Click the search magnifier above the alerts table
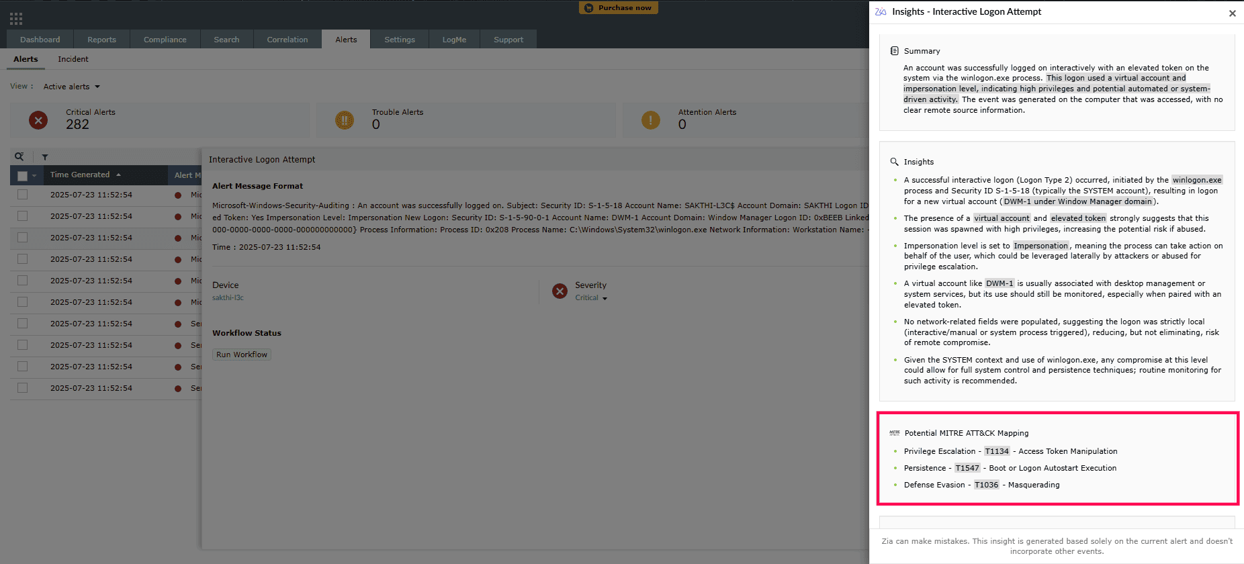Viewport: 1244px width, 564px height. click(x=19, y=156)
